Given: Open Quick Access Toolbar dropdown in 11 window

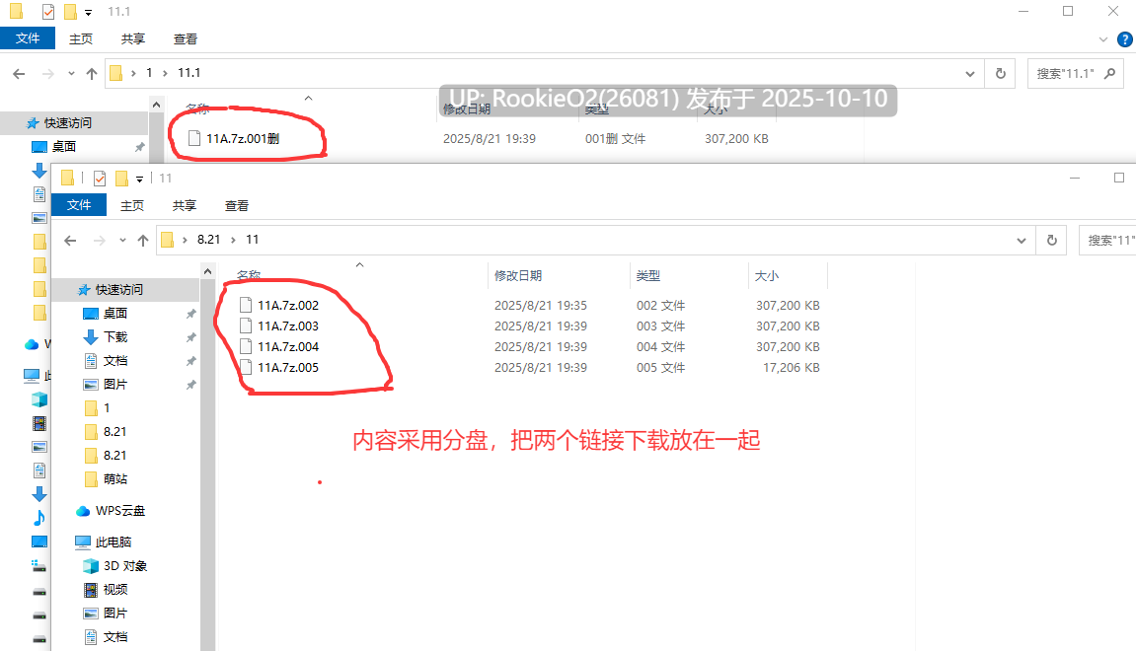Looking at the screenshot, I should pos(140,179).
